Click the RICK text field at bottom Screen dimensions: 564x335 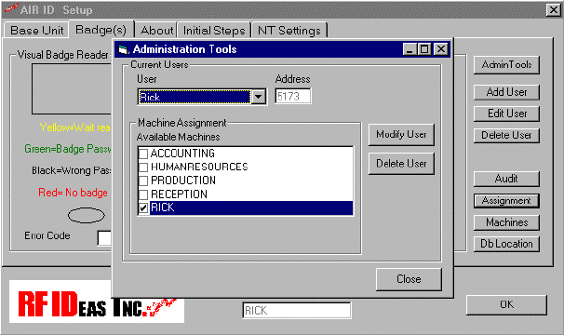[x=297, y=310]
